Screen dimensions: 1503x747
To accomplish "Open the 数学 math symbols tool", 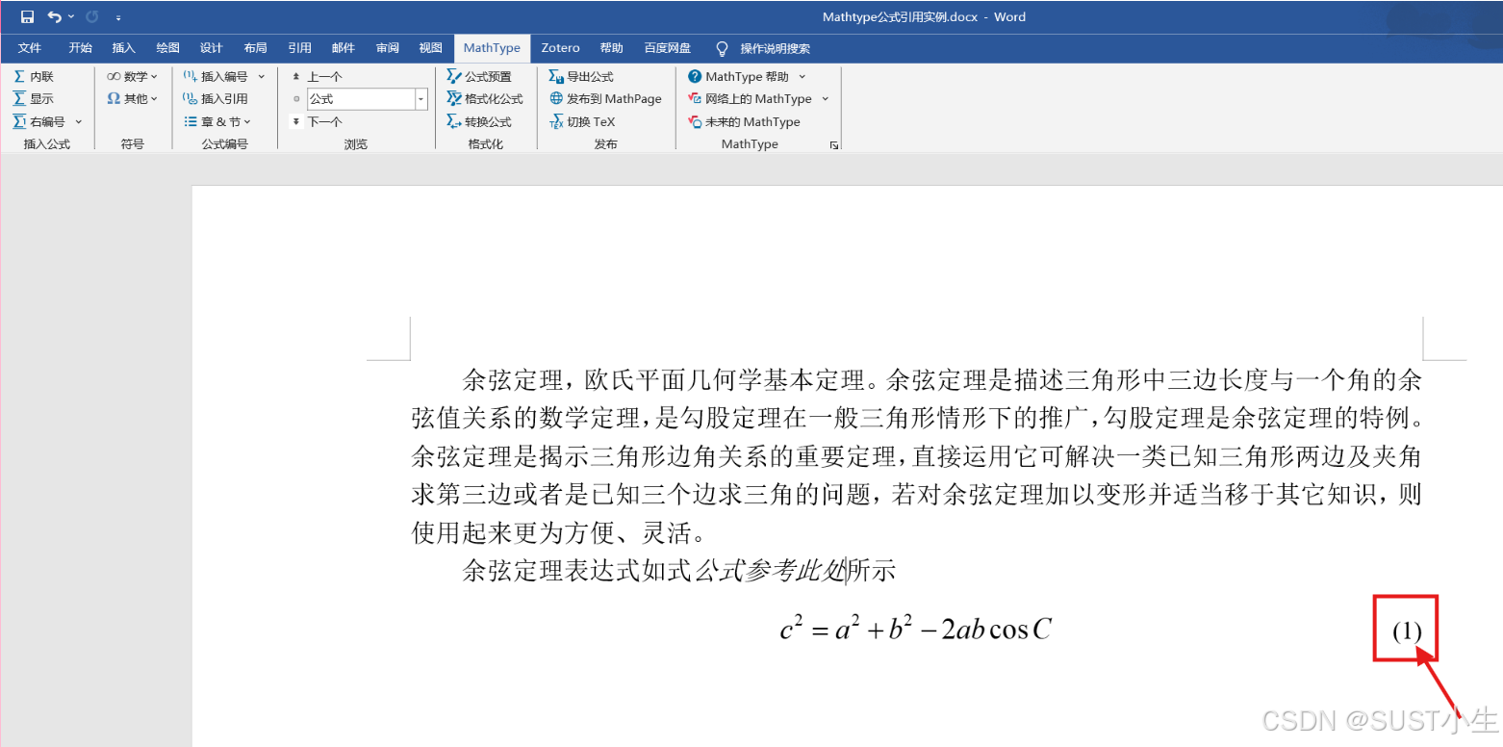I will pyautogui.click(x=132, y=75).
